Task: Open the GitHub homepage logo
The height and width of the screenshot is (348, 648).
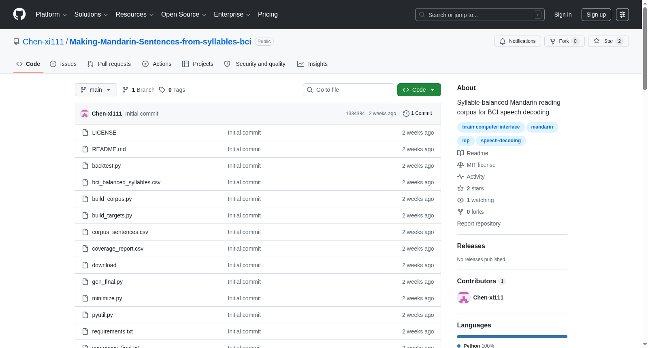Action: (x=19, y=14)
